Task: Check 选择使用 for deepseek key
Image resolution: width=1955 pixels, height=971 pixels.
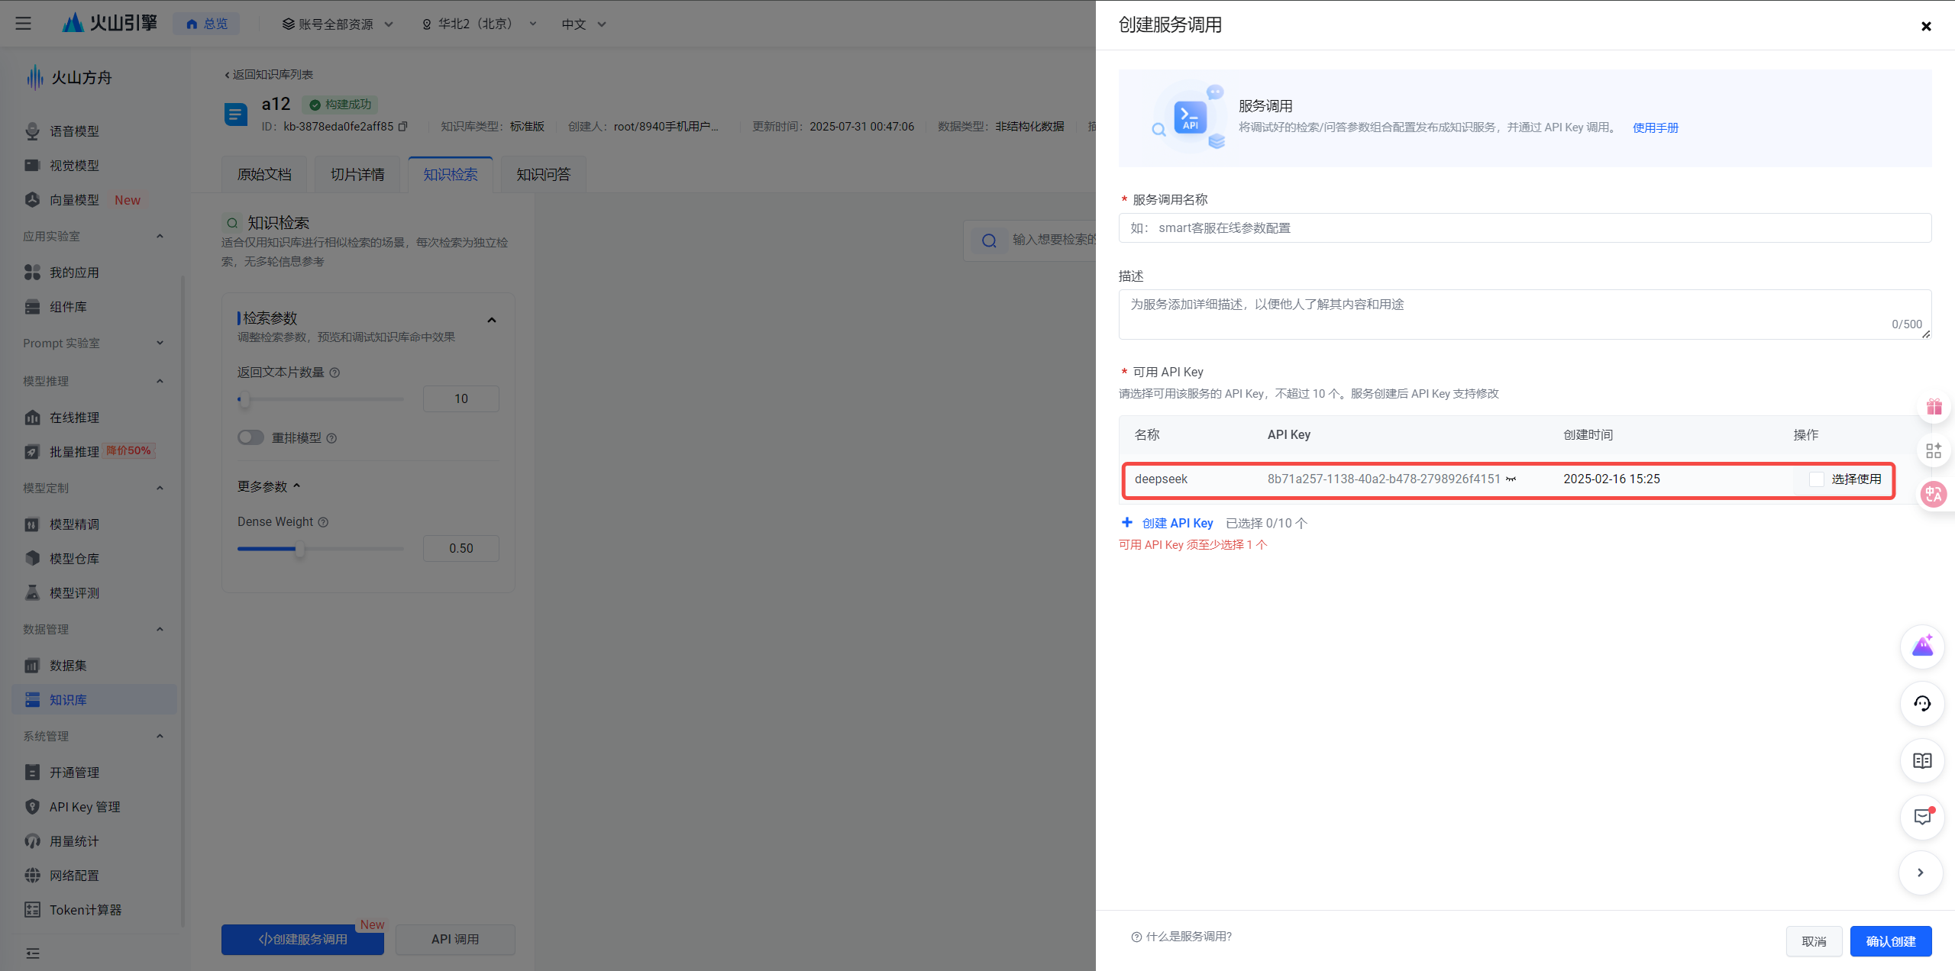Action: point(1817,479)
